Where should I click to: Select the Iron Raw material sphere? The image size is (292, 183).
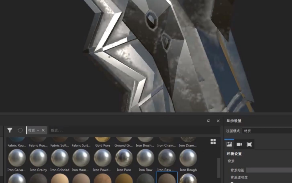point(145,158)
